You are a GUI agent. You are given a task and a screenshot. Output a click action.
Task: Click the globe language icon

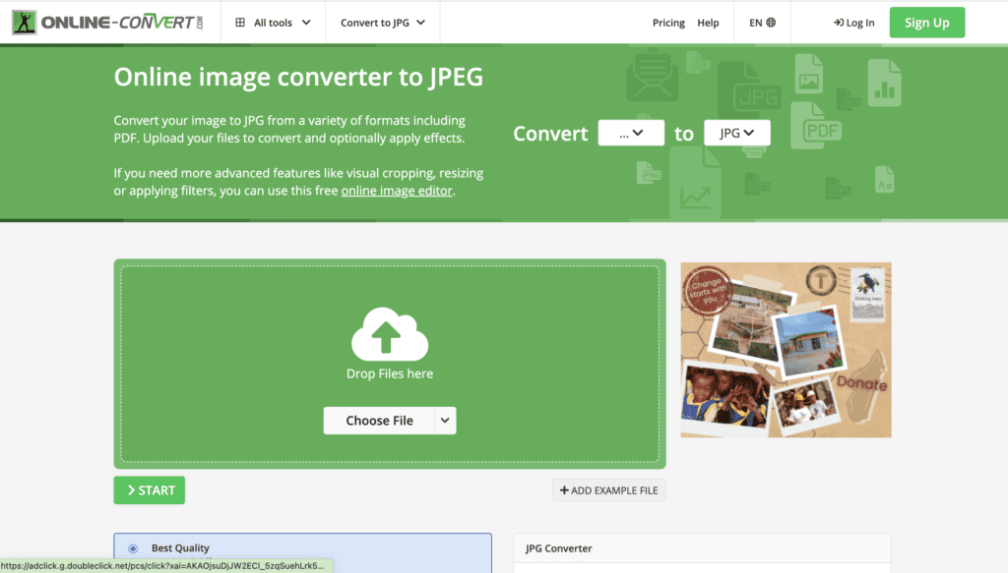(x=771, y=23)
